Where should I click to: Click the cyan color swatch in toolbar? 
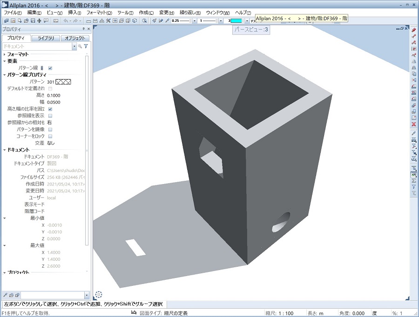236,21
